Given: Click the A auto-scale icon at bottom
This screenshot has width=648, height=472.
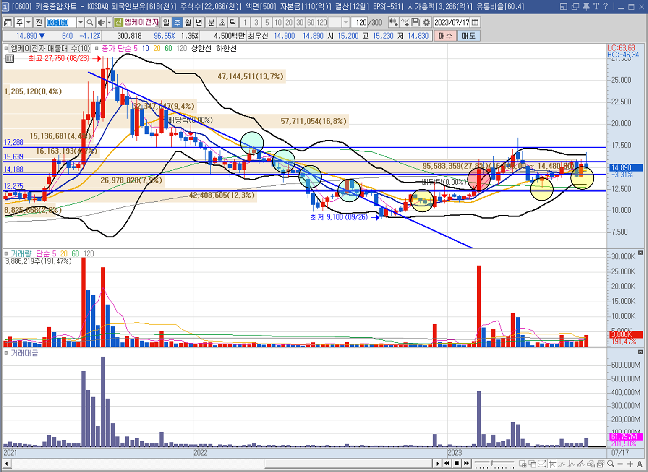Looking at the screenshot, I should (x=640, y=464).
